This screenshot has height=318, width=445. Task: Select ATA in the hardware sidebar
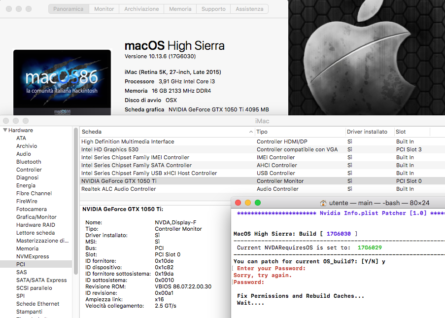[21, 138]
